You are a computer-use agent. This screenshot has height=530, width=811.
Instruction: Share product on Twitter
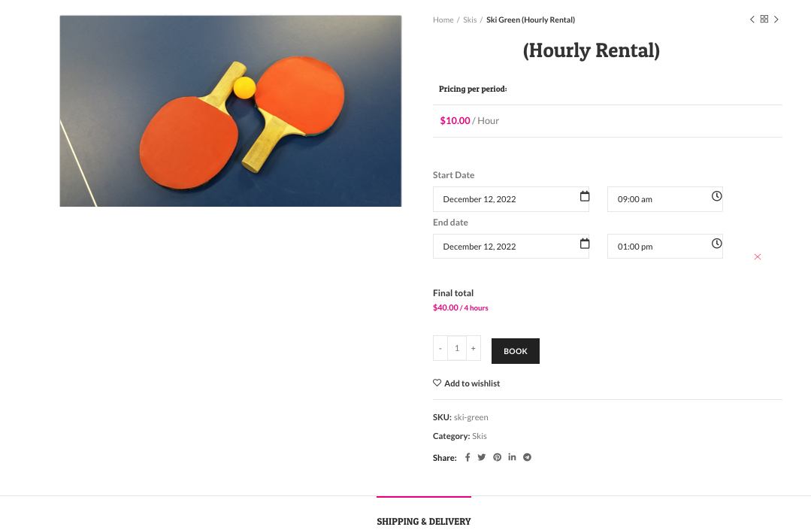click(x=482, y=457)
